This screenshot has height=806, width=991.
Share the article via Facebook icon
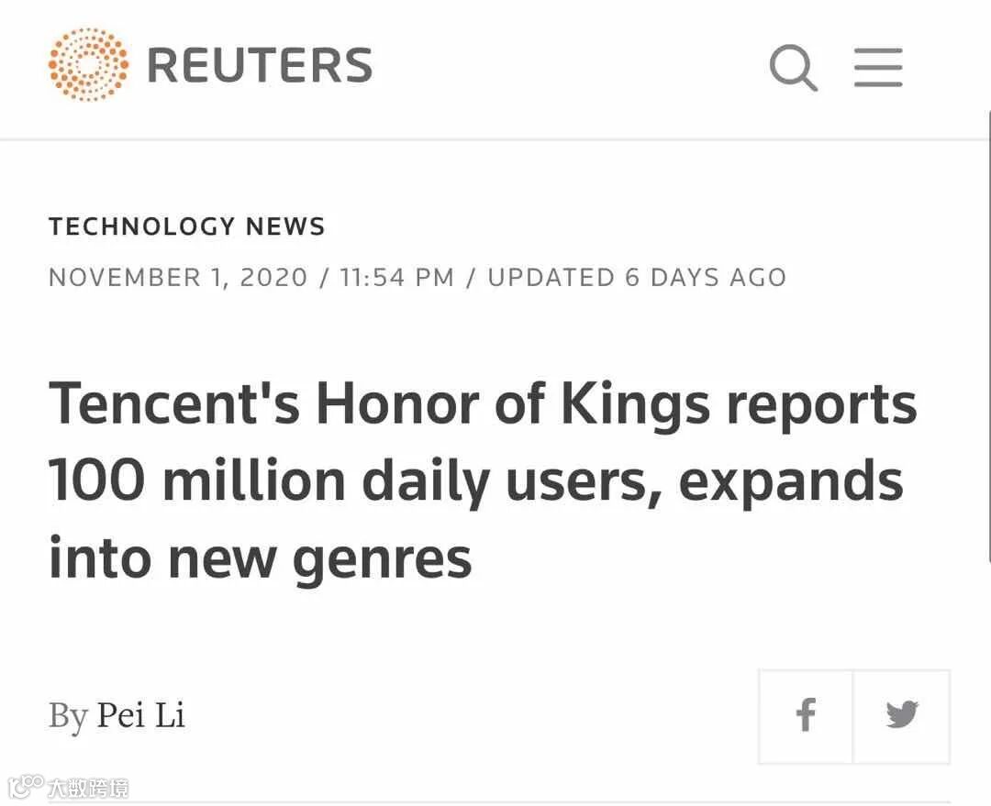click(x=806, y=715)
